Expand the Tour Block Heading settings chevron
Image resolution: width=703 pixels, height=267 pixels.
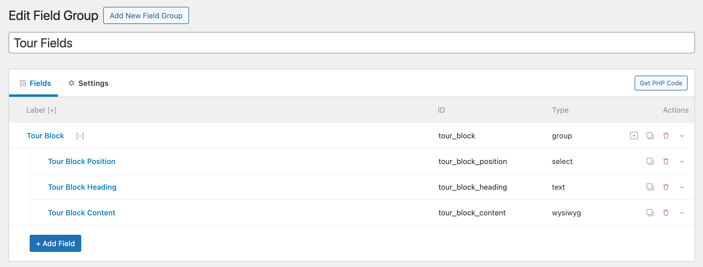click(682, 187)
